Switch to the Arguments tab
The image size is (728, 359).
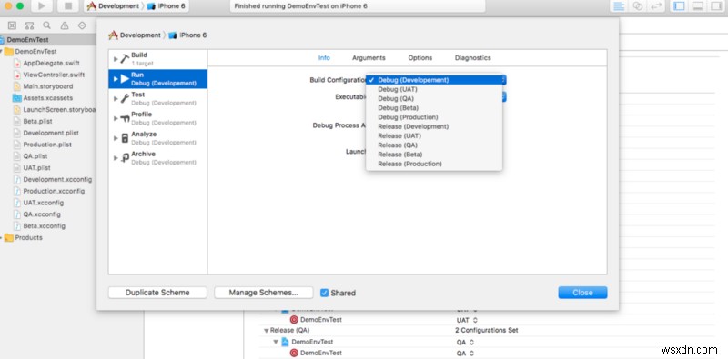[369, 58]
